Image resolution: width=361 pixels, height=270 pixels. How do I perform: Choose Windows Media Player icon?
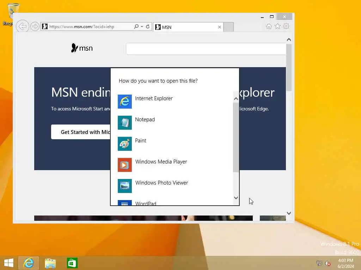pyautogui.click(x=124, y=165)
